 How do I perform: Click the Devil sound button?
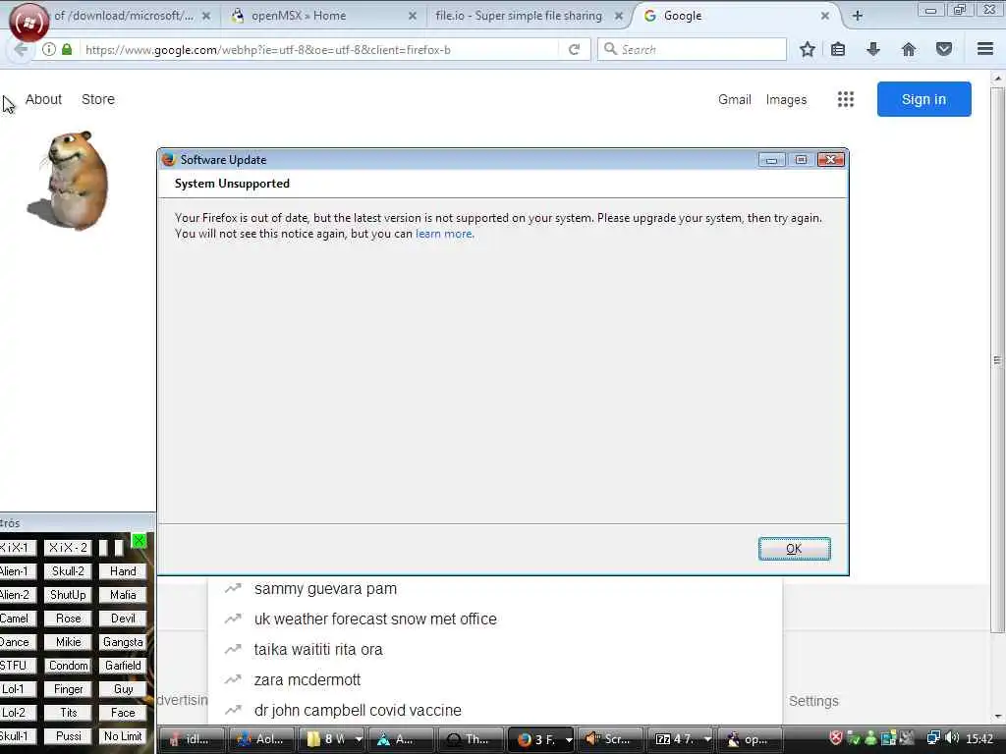click(123, 619)
